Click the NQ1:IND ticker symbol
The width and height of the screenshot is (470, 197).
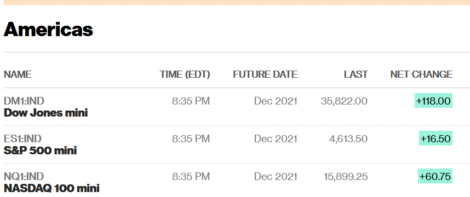tap(24, 176)
